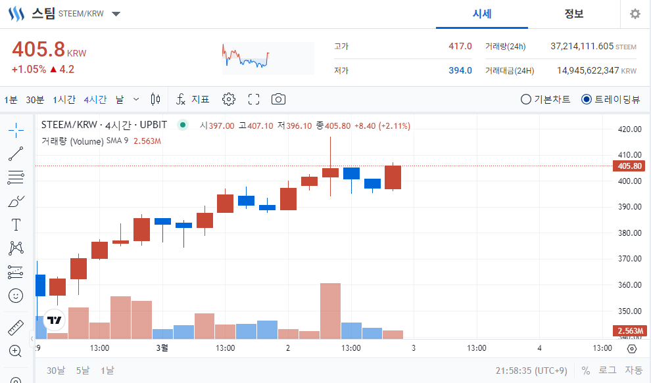
Task: Select the 기본차트 radio option
Action: (545, 100)
